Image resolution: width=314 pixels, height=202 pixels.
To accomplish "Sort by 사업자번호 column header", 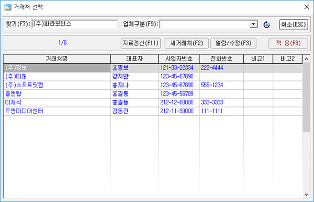I will pyautogui.click(x=179, y=59).
